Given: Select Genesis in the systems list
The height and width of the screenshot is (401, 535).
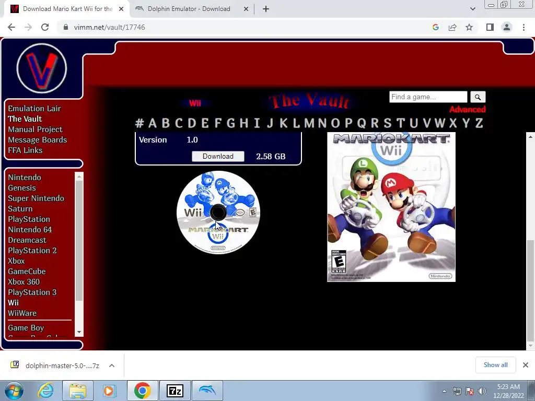Looking at the screenshot, I should 21,188.
